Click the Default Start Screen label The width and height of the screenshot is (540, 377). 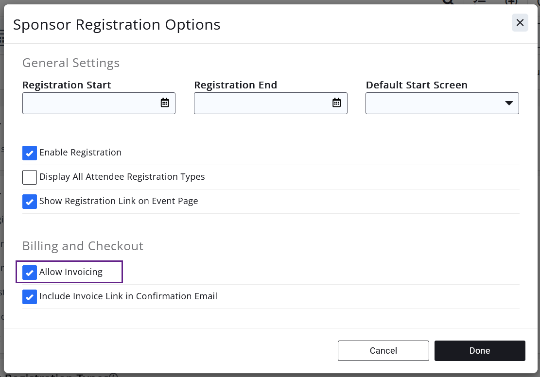(417, 85)
